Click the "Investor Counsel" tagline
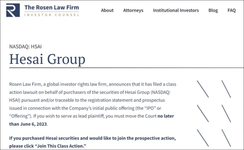Image resolution: width=244 pixels, height=150 pixels. (52, 15)
